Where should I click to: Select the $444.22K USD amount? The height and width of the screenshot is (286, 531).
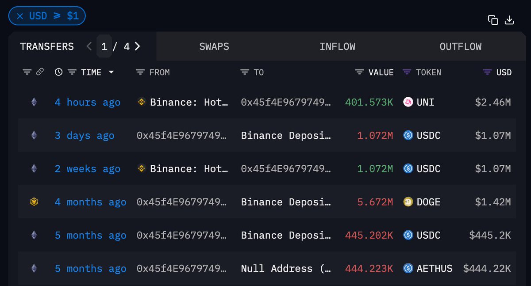(487, 268)
